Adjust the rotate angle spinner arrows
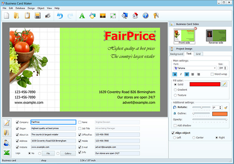The height and width of the screenshot is (164, 234). [x=220, y=107]
